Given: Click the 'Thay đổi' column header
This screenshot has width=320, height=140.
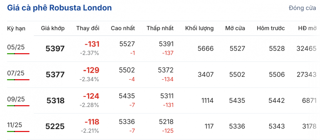Looking at the screenshot, I should (x=88, y=28).
